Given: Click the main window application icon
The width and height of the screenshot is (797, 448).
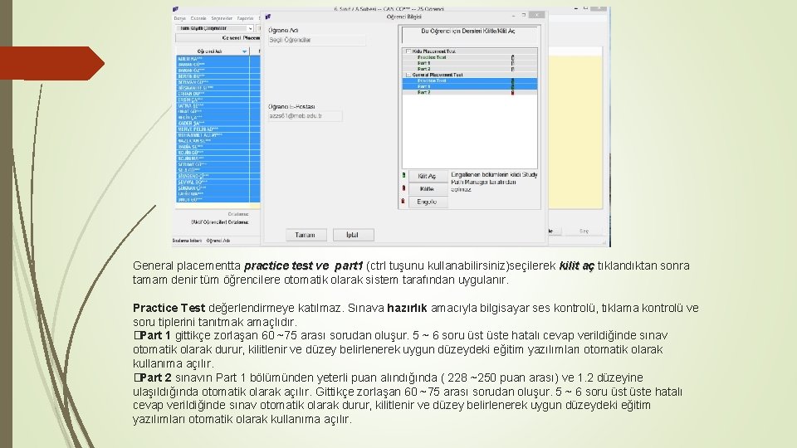Looking at the screenshot, I should pos(175,9).
